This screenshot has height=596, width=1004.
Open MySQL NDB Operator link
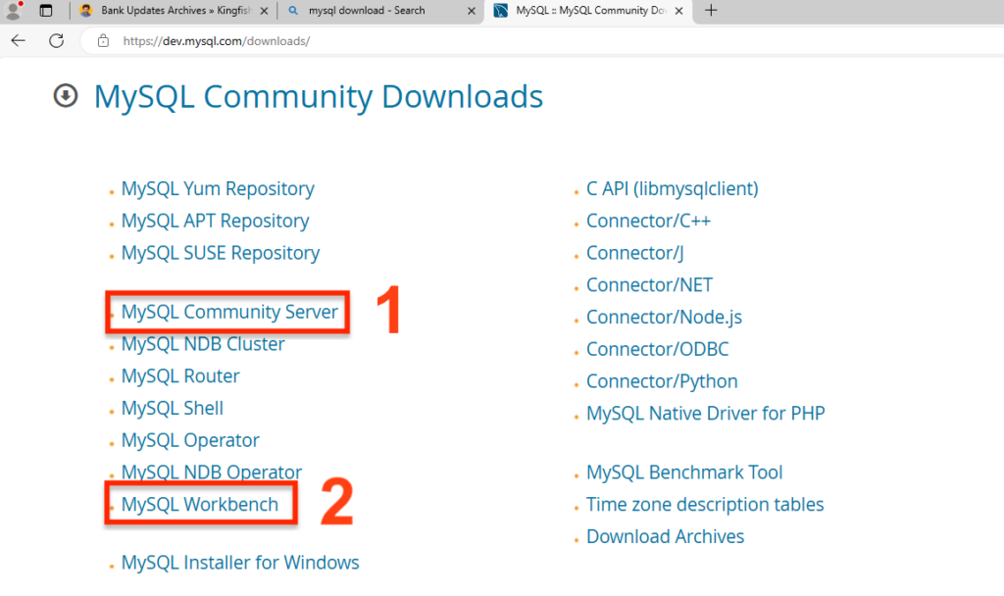212,472
